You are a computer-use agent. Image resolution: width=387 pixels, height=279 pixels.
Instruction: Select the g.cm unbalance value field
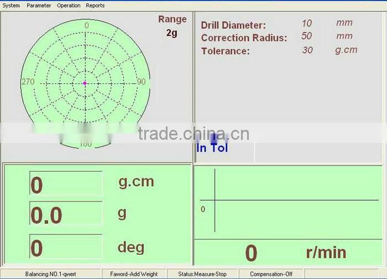66,183
